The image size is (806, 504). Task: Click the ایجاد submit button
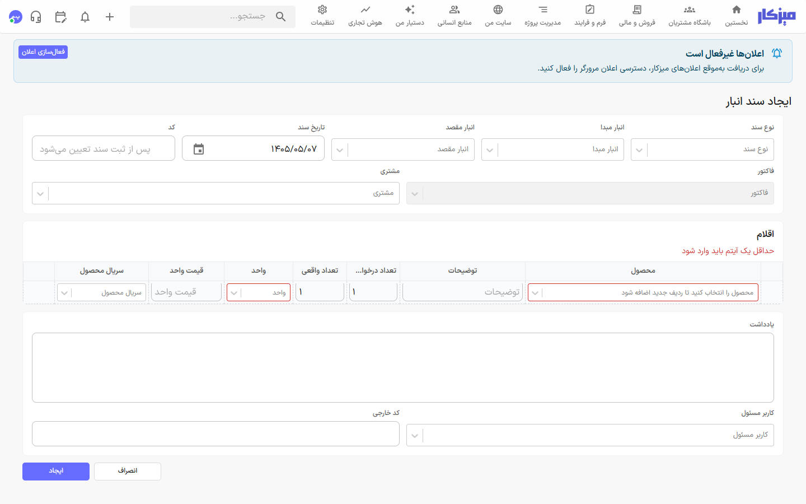point(56,472)
